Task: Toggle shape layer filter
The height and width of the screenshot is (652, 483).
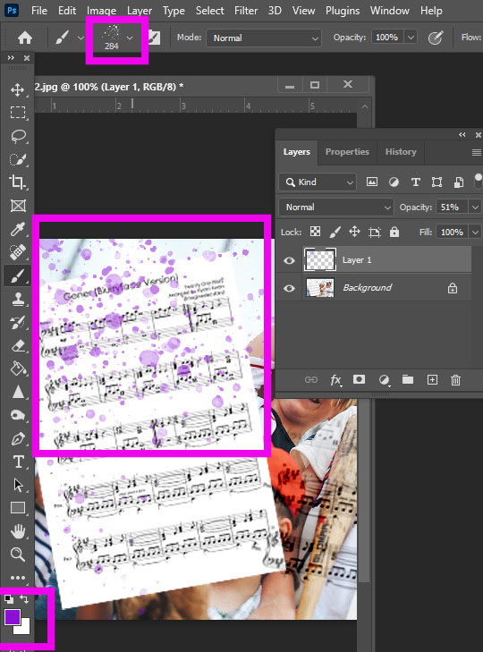Action: coord(436,182)
